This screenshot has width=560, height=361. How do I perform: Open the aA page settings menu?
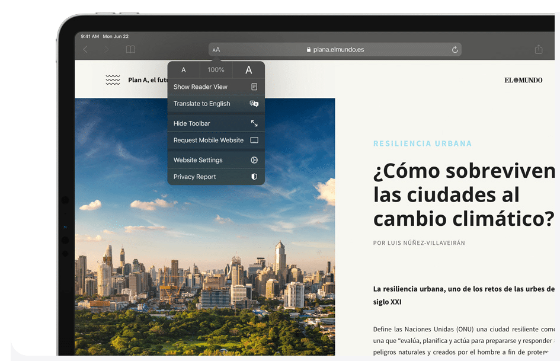click(x=216, y=50)
